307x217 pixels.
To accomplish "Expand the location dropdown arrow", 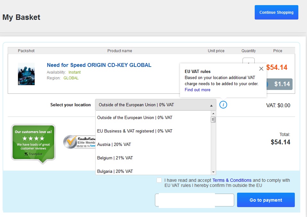I will 211,106.
